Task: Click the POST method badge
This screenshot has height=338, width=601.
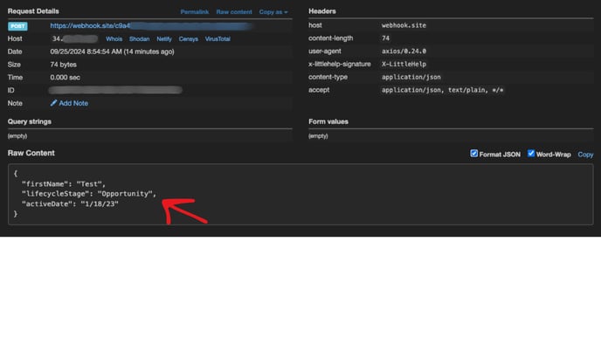Action: (x=17, y=26)
